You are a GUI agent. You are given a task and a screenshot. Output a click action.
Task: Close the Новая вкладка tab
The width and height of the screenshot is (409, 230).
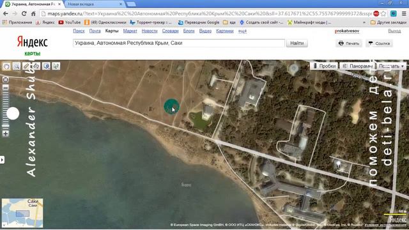pyautogui.click(x=121, y=4)
